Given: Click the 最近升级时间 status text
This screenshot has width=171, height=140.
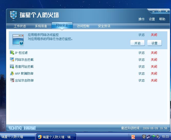Looking at the screenshot, I should (x=144, y=128).
